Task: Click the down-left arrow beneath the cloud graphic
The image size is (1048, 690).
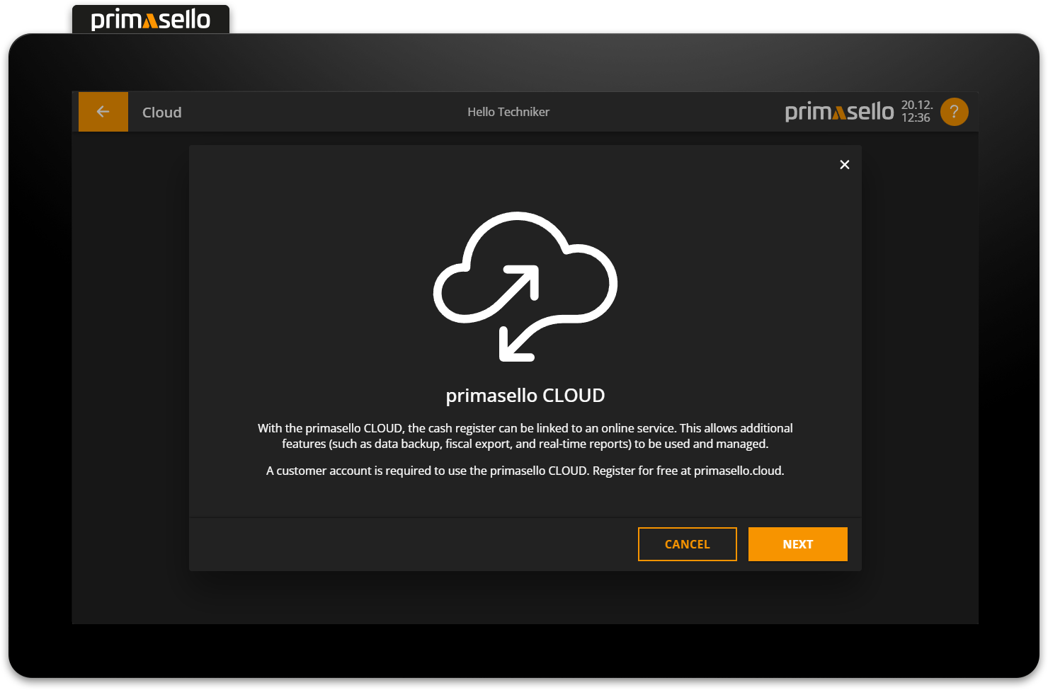Action: (517, 344)
